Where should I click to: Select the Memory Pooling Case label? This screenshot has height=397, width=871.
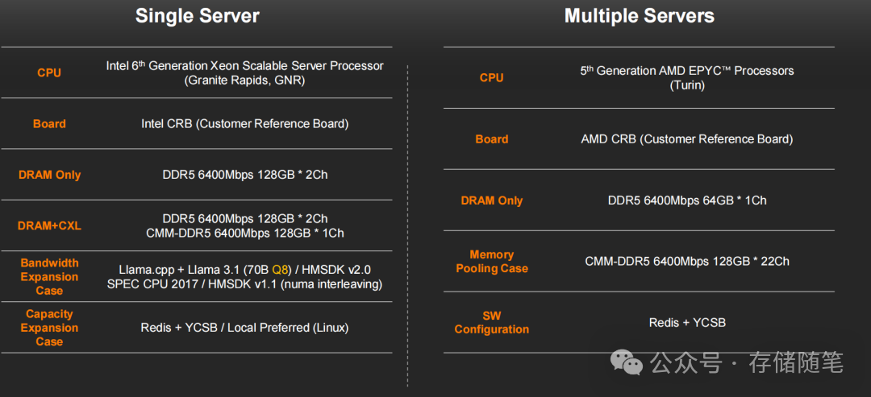tap(491, 261)
